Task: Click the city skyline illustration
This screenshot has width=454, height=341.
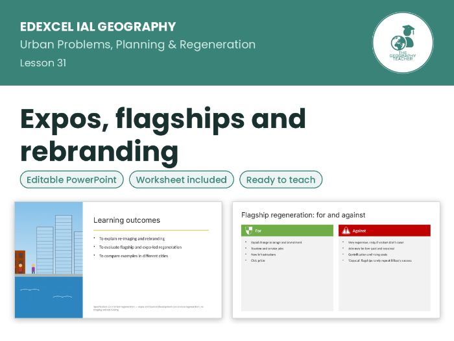Action: 49,260
